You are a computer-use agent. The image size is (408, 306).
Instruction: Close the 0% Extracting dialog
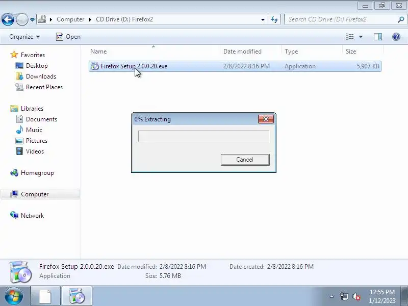pyautogui.click(x=266, y=119)
